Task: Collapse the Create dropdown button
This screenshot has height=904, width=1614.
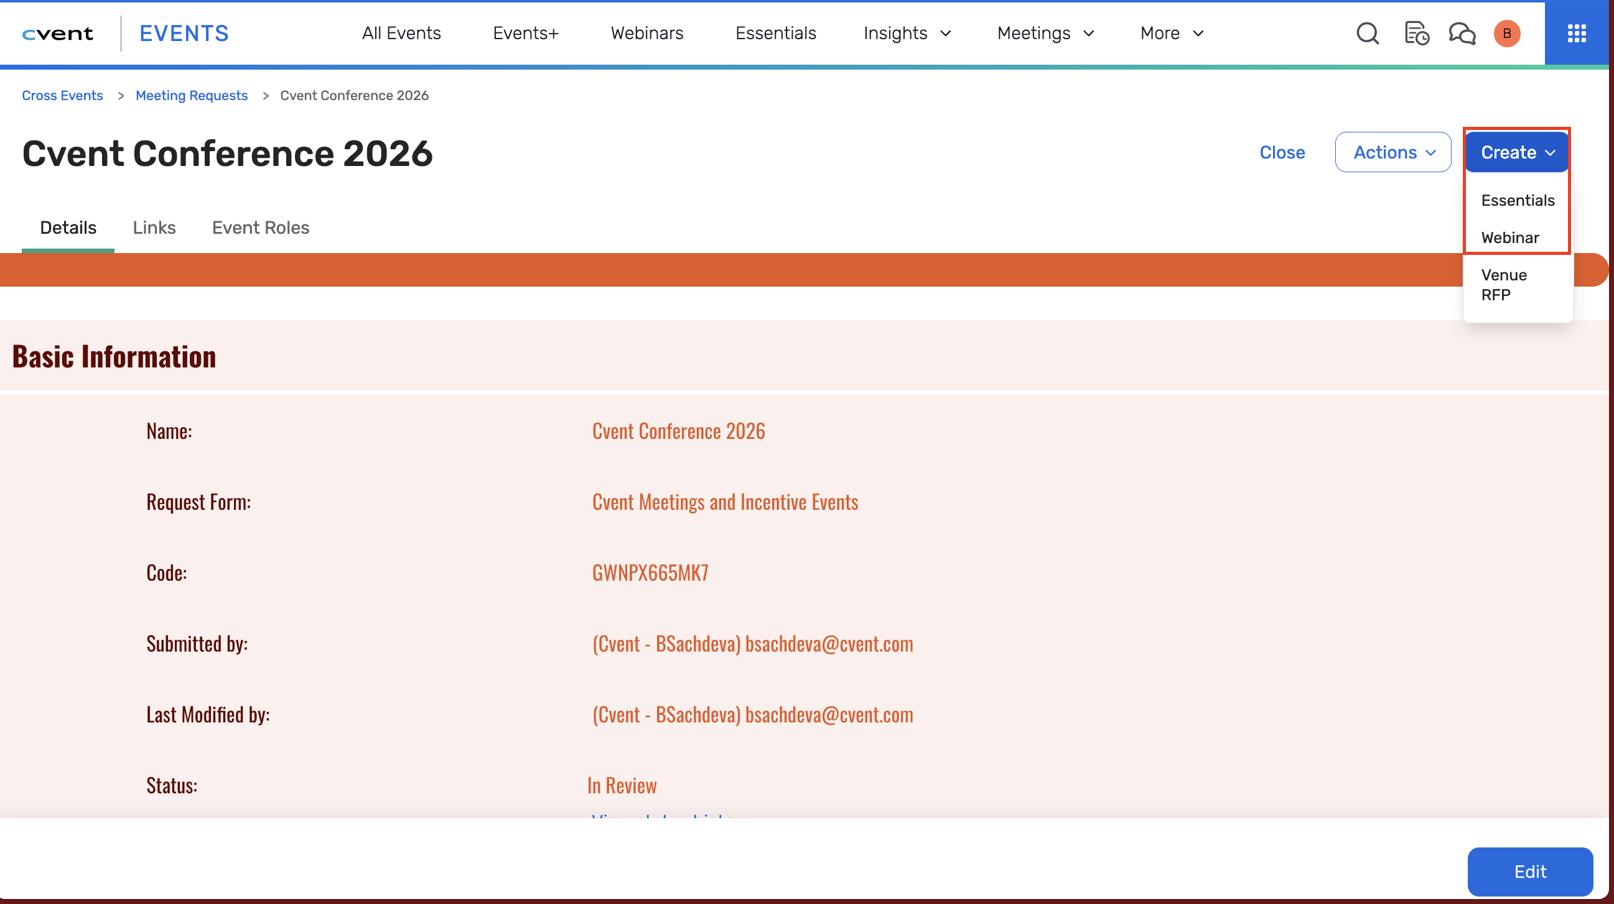Action: click(1517, 152)
